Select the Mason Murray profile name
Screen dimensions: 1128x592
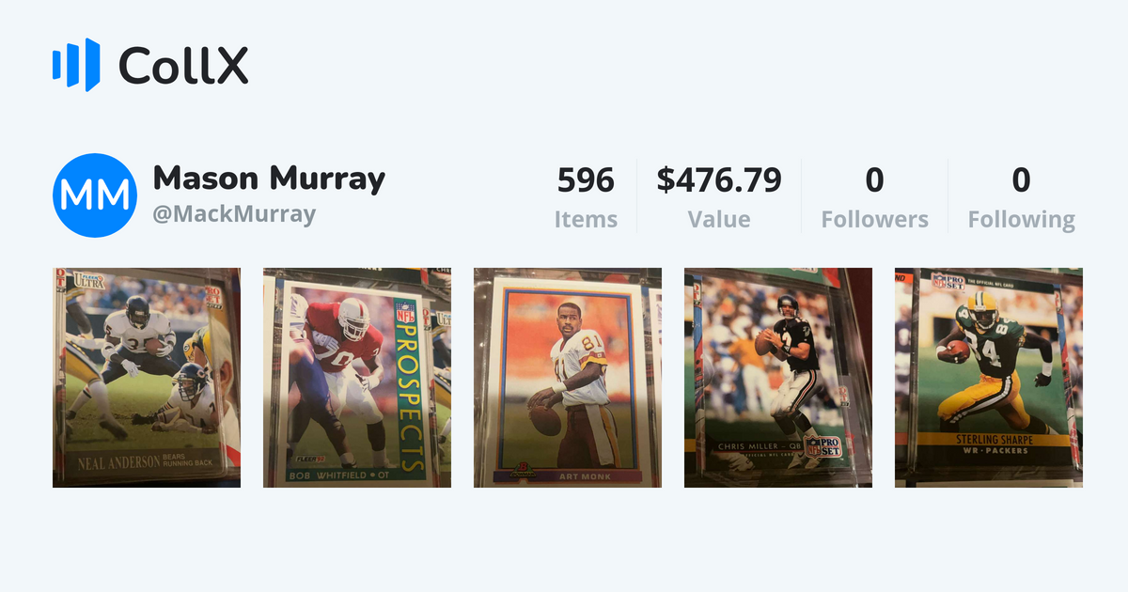(x=269, y=179)
